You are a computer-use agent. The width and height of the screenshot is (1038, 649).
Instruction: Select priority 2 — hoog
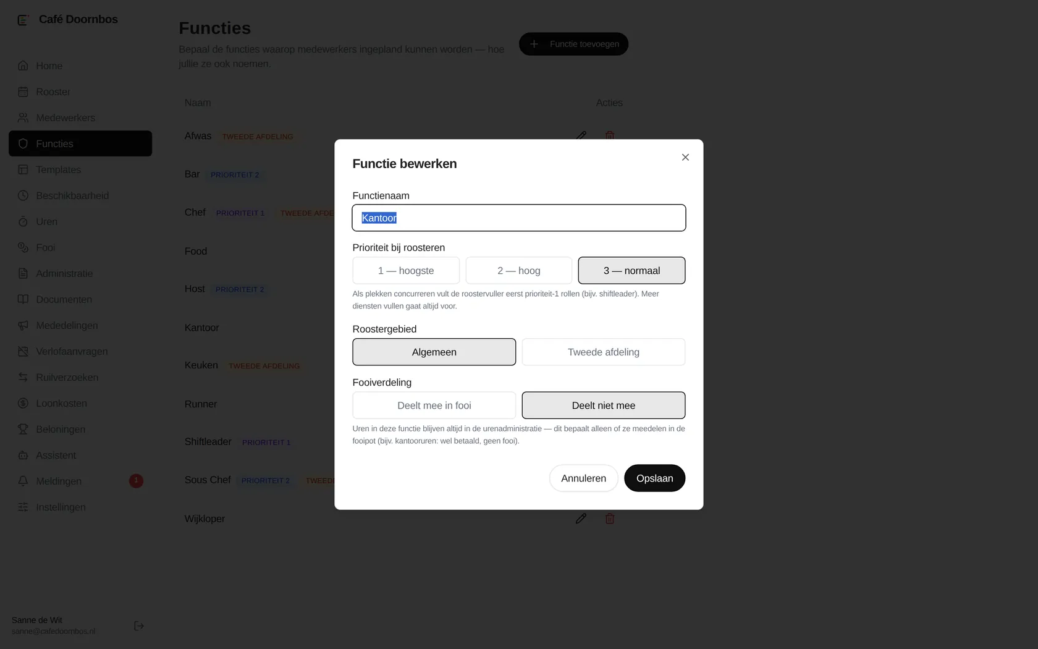(x=519, y=271)
